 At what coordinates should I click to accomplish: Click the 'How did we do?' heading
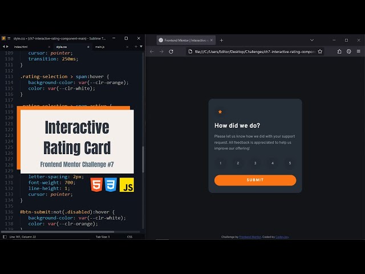tap(237, 126)
